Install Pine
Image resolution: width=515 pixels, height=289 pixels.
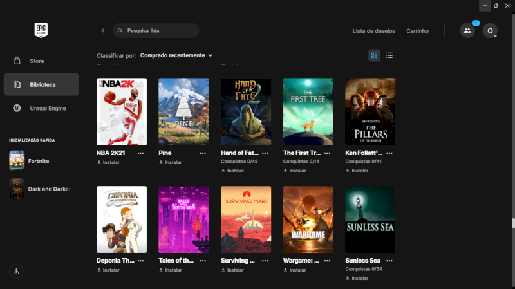(171, 162)
